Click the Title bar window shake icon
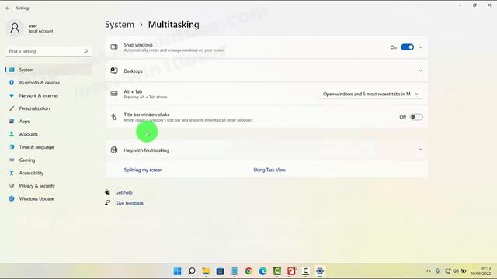The height and width of the screenshot is (279, 497). [x=114, y=117]
